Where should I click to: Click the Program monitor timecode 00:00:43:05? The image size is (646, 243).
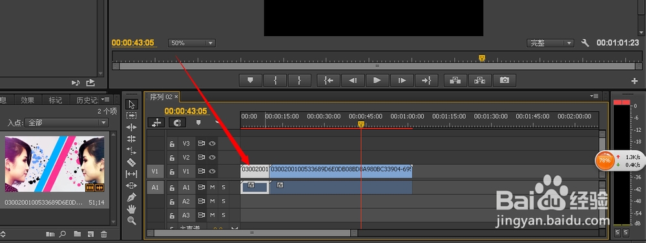coord(132,43)
